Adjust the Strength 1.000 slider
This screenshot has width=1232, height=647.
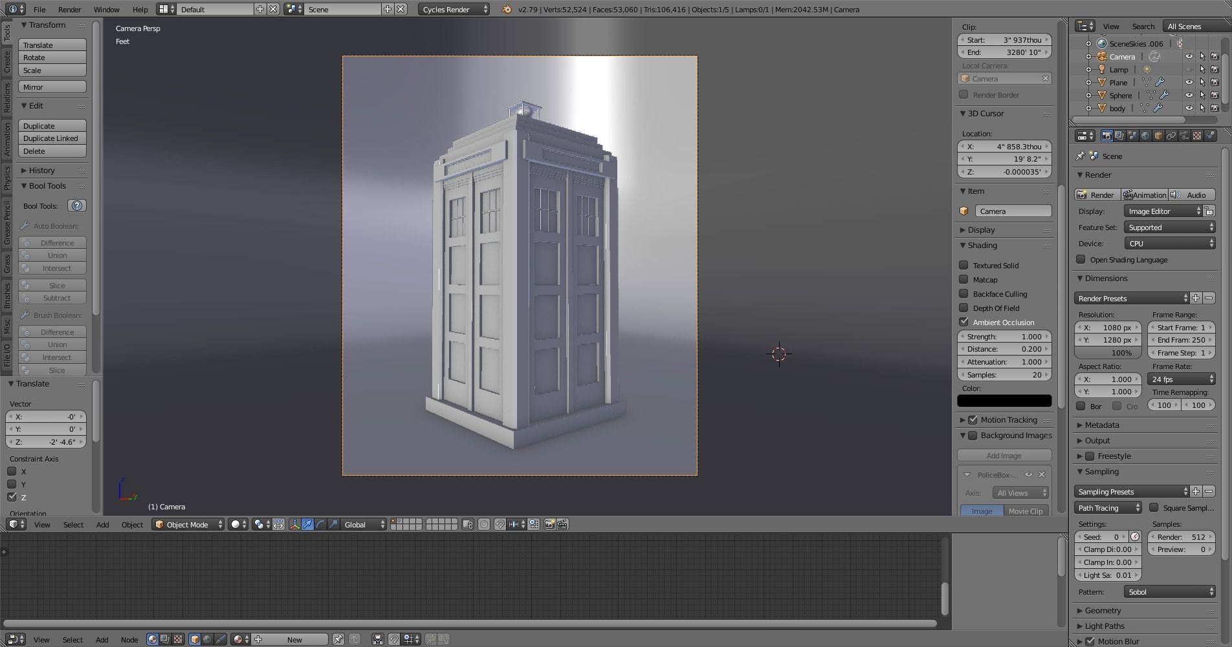click(x=1004, y=336)
